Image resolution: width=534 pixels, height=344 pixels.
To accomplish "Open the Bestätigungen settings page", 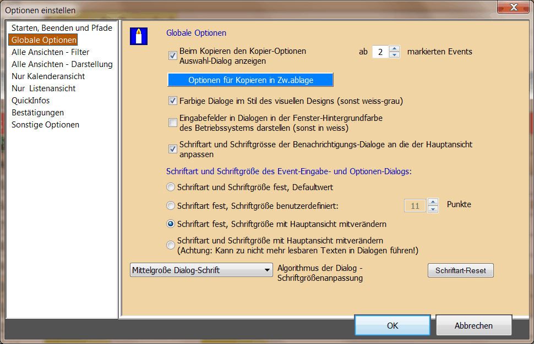I will click(37, 113).
